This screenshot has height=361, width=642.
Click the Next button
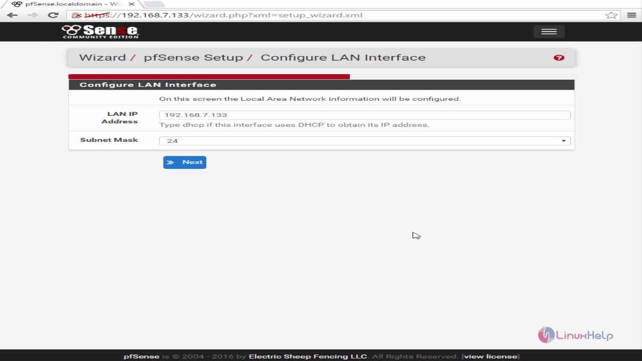[185, 162]
